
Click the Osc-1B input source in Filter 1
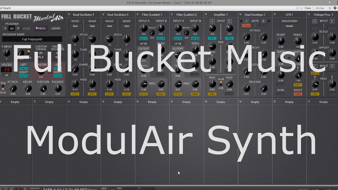161,38
